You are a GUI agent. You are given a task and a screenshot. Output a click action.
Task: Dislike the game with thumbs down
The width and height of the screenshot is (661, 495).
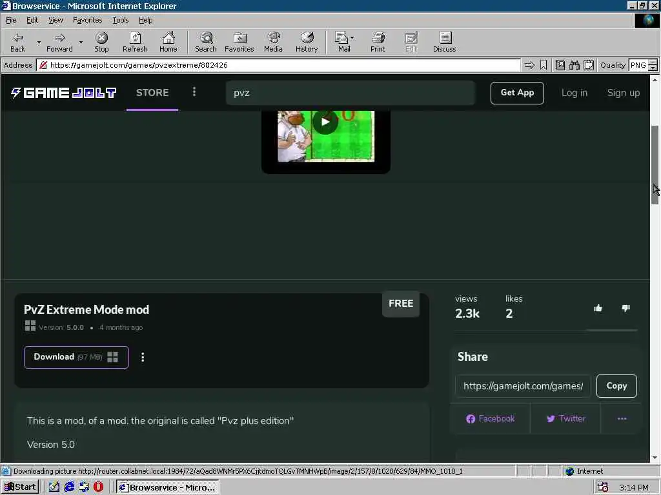click(x=625, y=309)
